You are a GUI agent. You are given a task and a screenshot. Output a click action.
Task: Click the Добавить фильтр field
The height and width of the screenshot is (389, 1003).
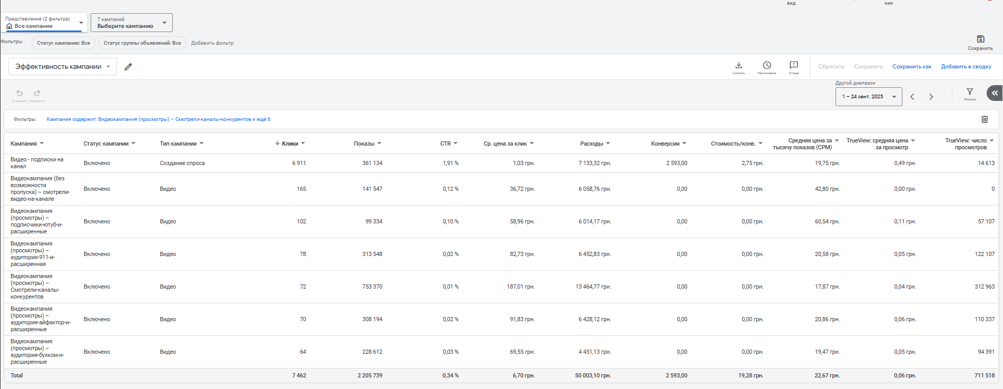click(212, 43)
